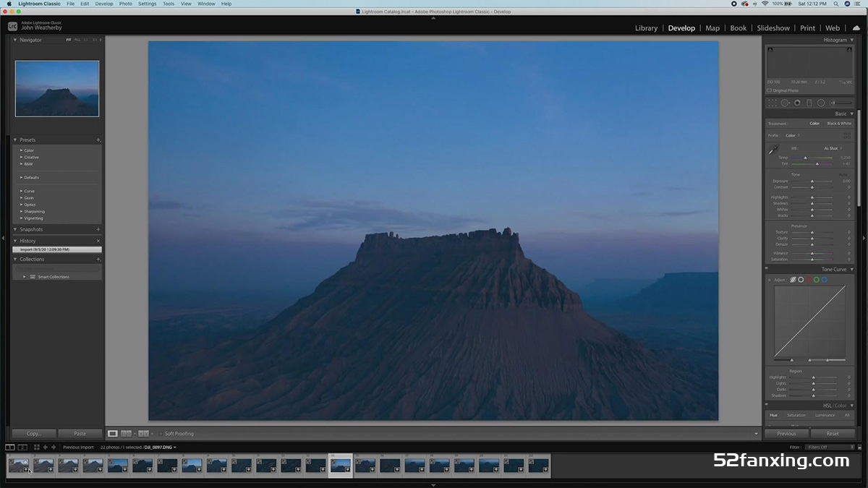Switch to Reference view in toolbar

(126, 434)
